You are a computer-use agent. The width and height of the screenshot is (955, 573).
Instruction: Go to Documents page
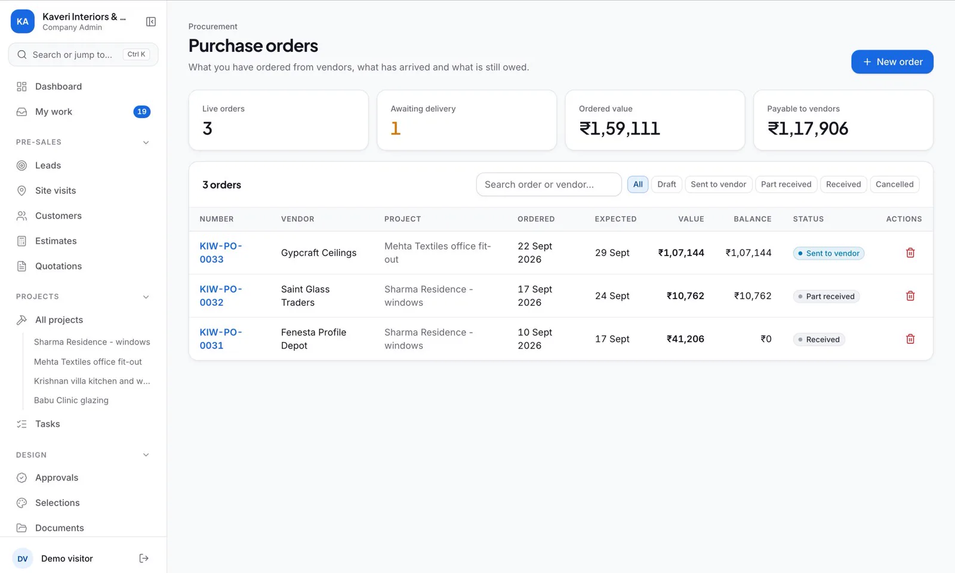83,528
